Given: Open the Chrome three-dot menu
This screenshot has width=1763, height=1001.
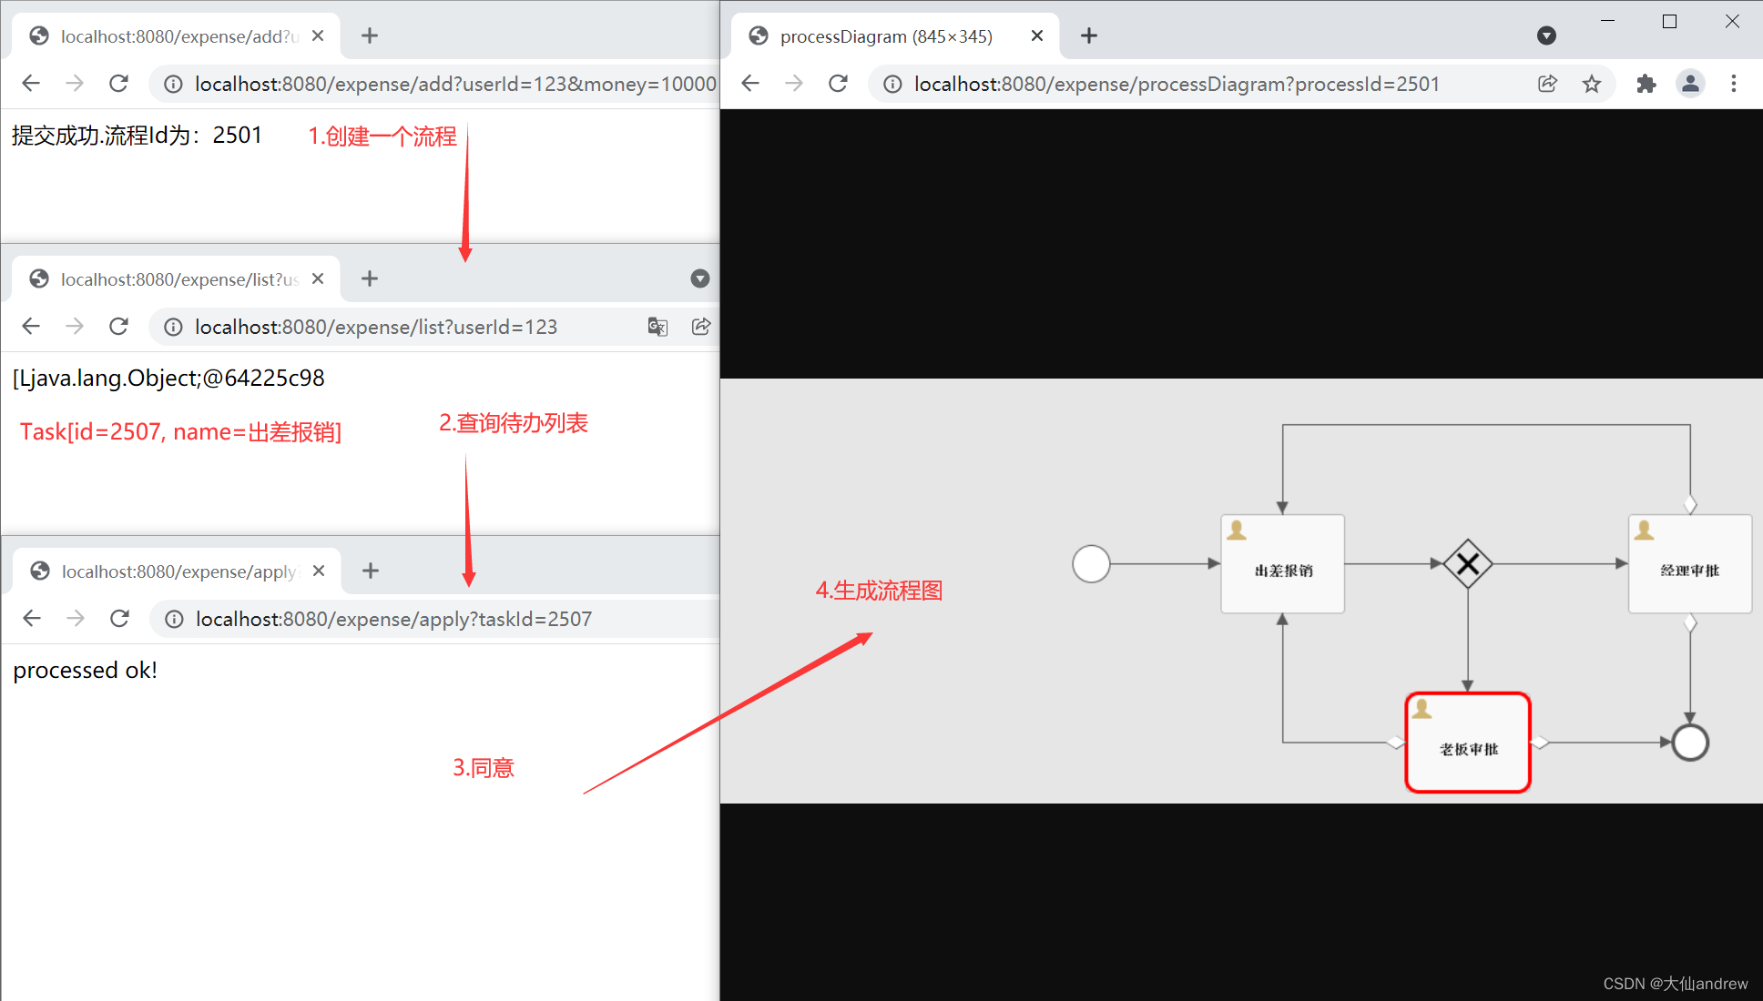Looking at the screenshot, I should click(x=1734, y=83).
